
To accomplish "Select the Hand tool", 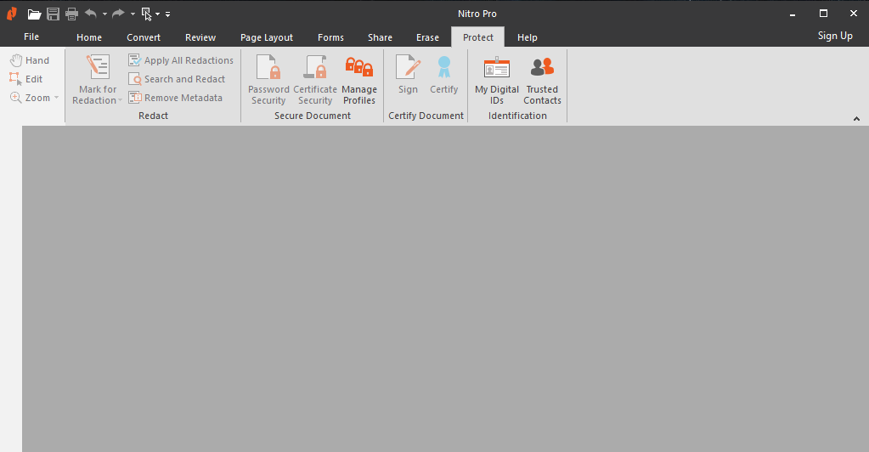I will [x=30, y=60].
